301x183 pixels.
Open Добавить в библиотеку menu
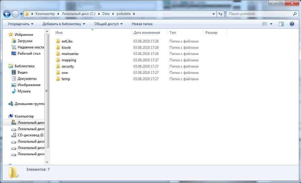point(64,24)
